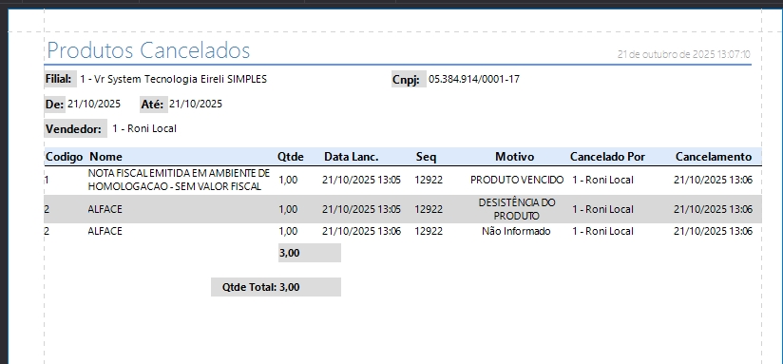The height and width of the screenshot is (364, 783).
Task: Click the 'Produtos Cancelados' report title
Action: (x=148, y=50)
